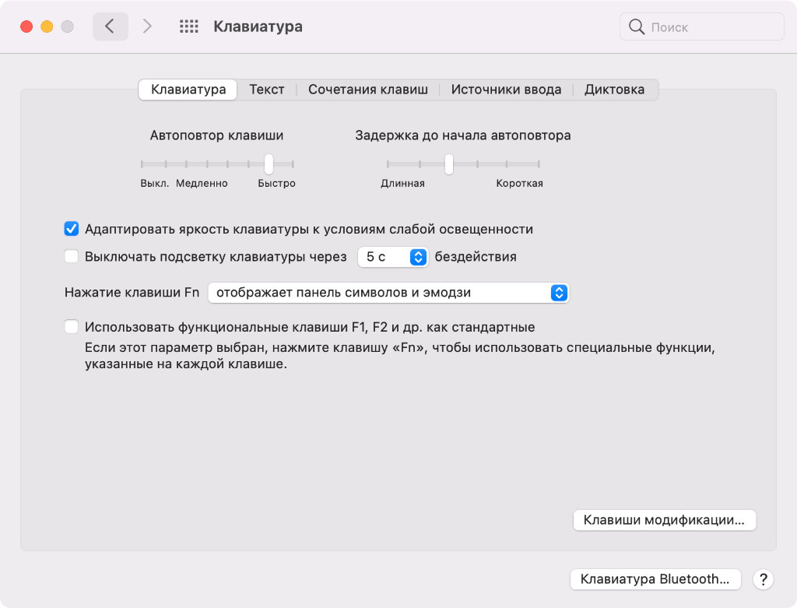Viewport: 797px width, 608px height.
Task: Go to the Диктовка tab
Action: coord(614,90)
